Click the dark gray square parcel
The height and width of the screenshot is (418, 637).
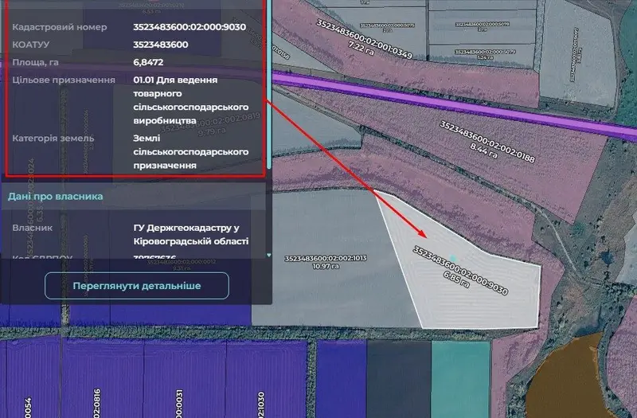pyautogui.click(x=399, y=379)
